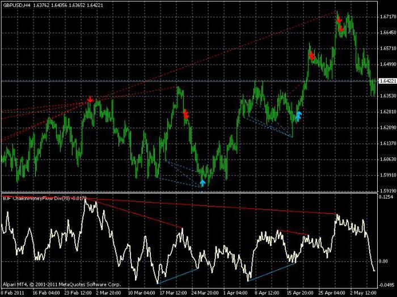Select the blue divergence line under the April oscillator lows
397x297 pixels.
272,271
